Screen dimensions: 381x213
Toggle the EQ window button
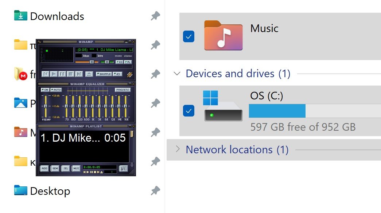119,62
